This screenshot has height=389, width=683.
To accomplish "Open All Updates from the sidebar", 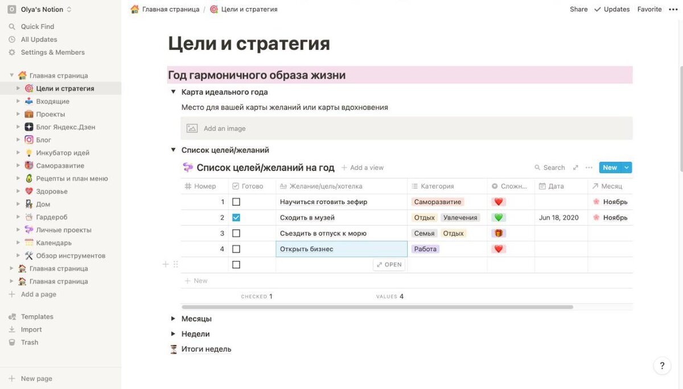I will tap(38, 39).
